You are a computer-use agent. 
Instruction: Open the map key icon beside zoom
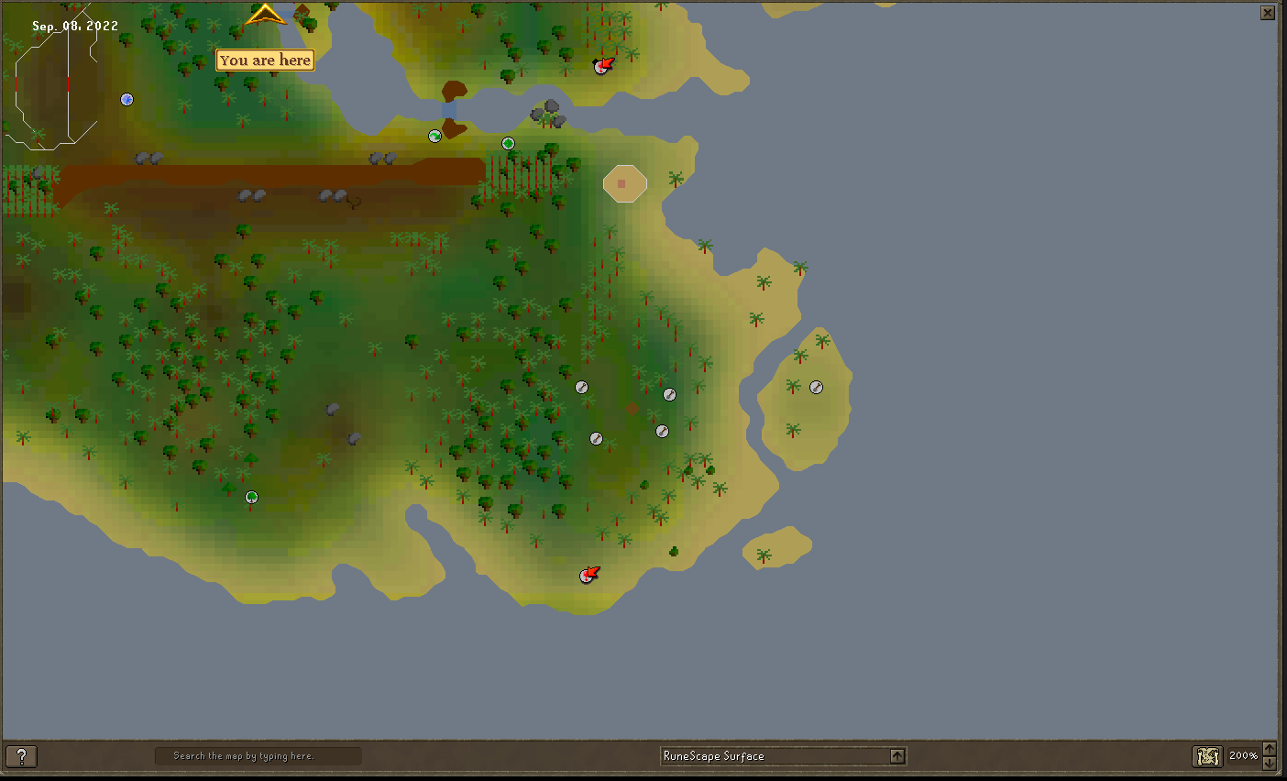coord(1208,756)
